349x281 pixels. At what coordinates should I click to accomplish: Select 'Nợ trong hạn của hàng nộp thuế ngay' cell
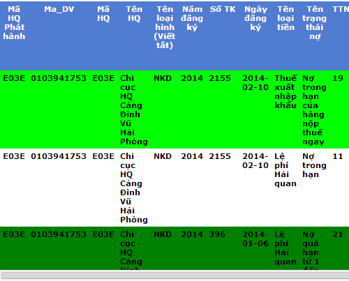click(x=314, y=110)
